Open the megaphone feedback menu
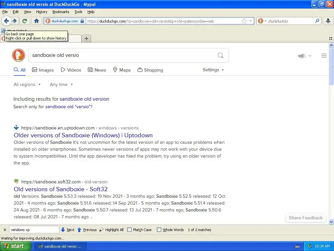The width and height of the screenshot is (334, 251). click(x=305, y=56)
